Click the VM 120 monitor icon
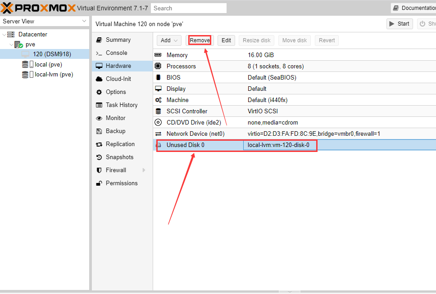 (25, 54)
